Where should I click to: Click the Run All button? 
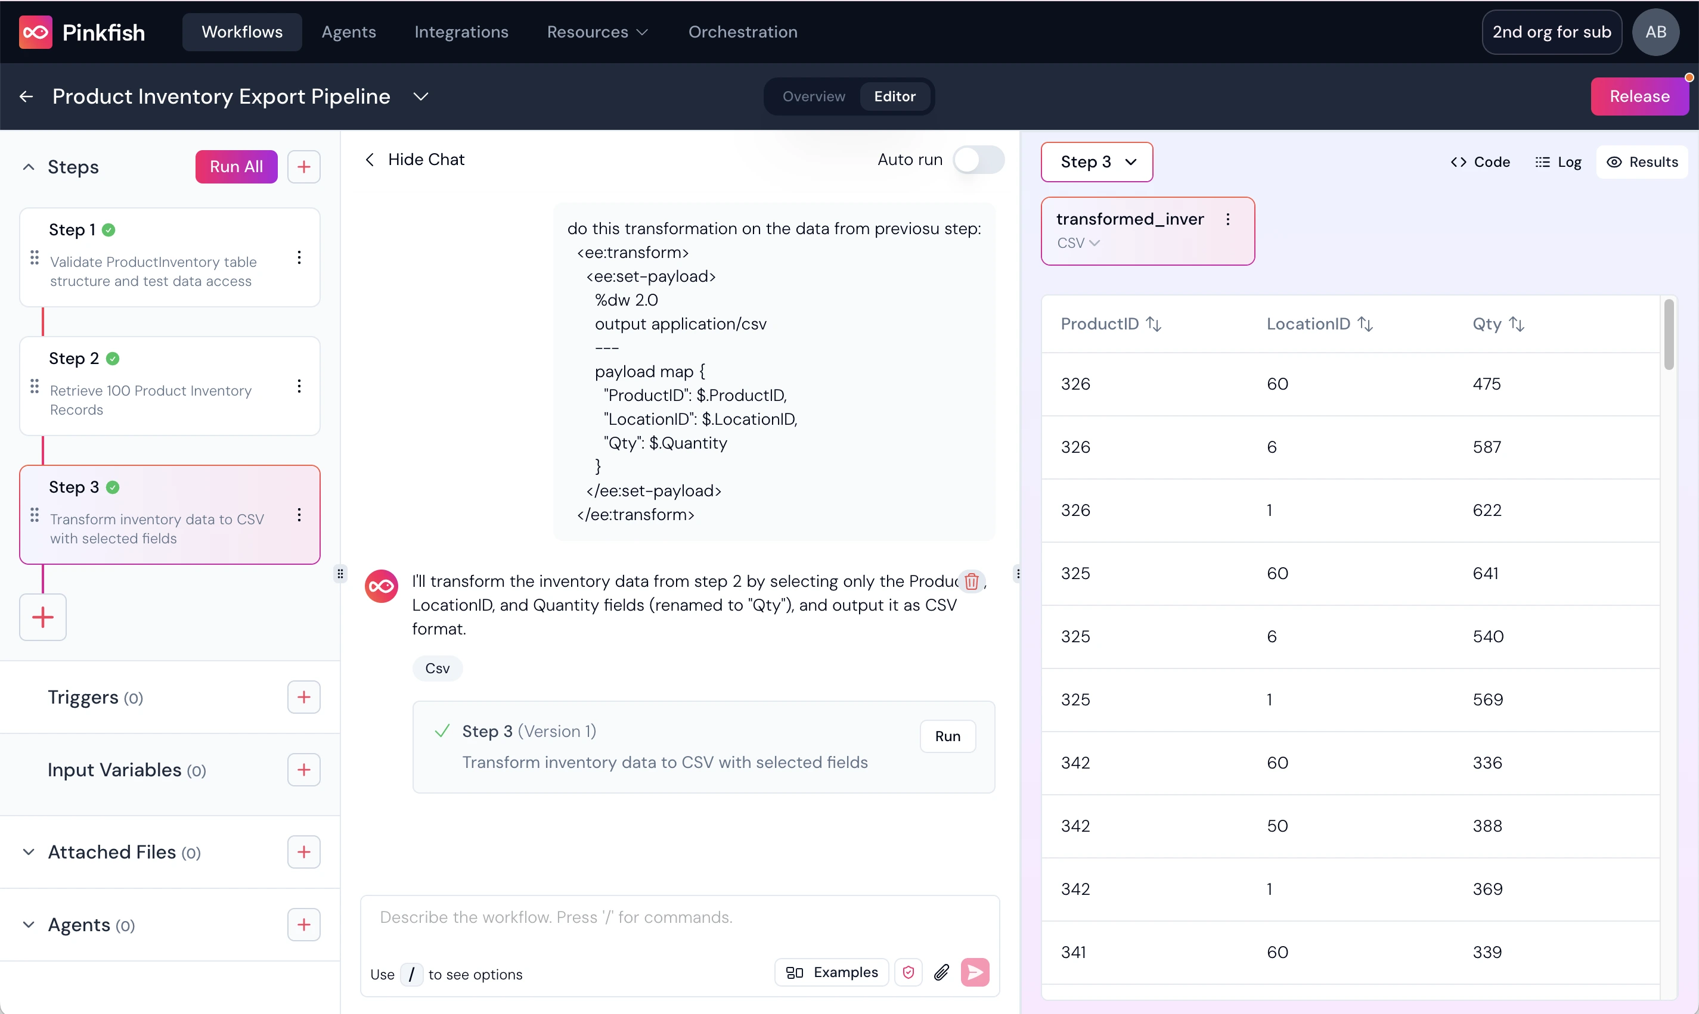[236, 167]
